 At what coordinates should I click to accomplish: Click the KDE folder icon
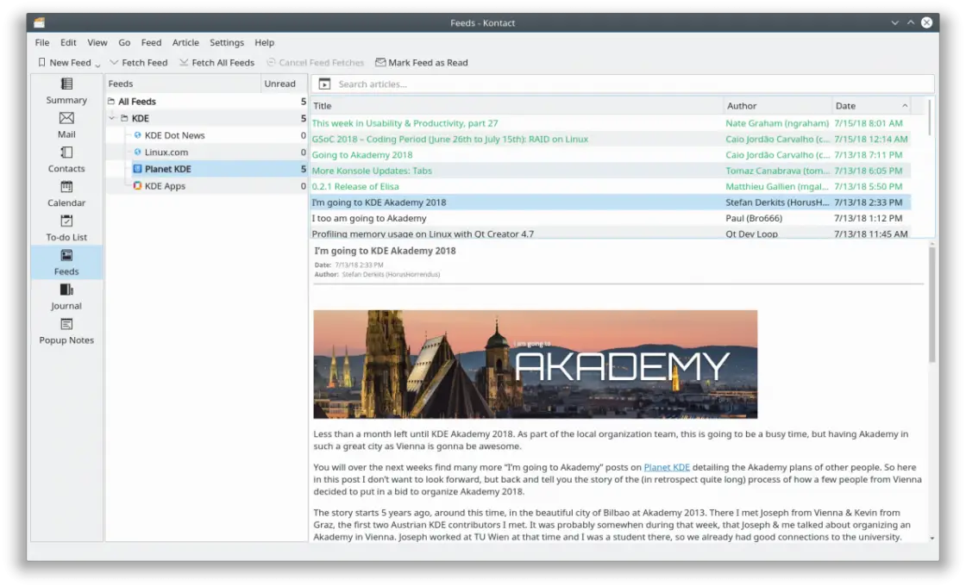coord(124,118)
